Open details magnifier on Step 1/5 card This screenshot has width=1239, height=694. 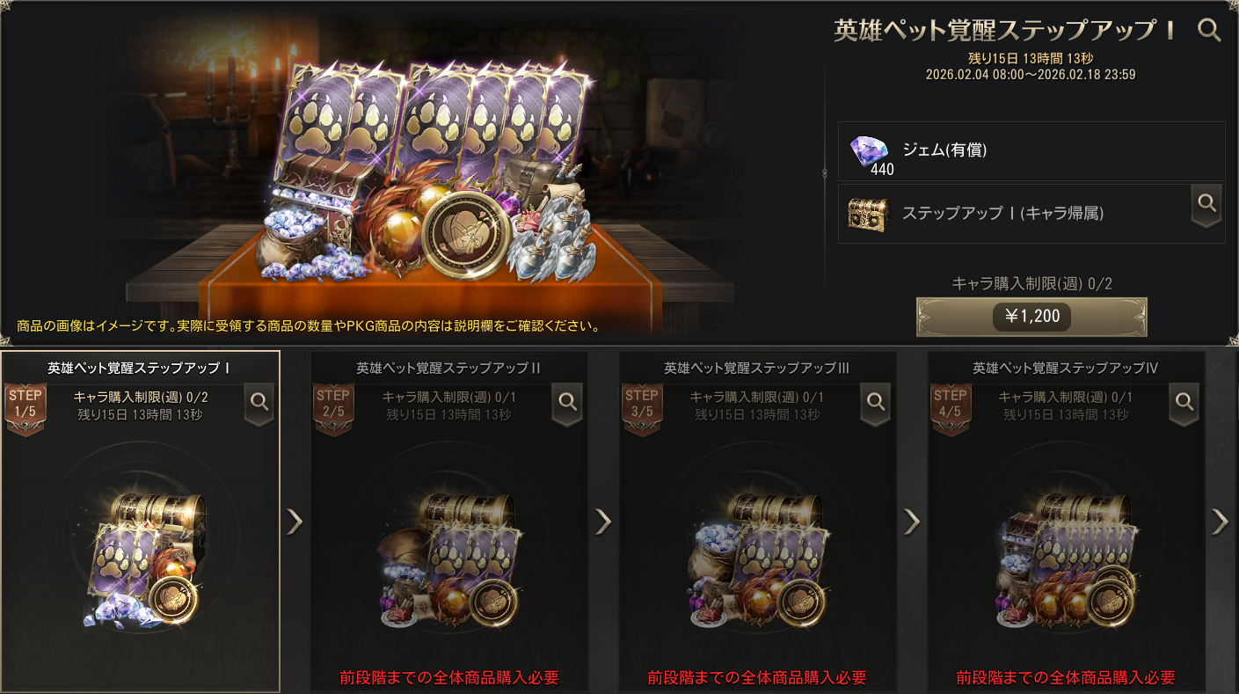(x=259, y=403)
